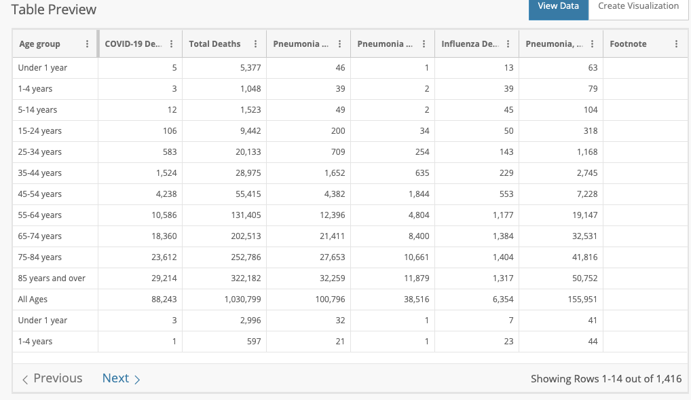
Task: Select the All Ages row label
Action: [x=33, y=299]
